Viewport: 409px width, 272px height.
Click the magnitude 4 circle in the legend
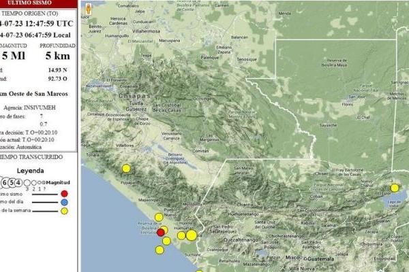point(18,182)
